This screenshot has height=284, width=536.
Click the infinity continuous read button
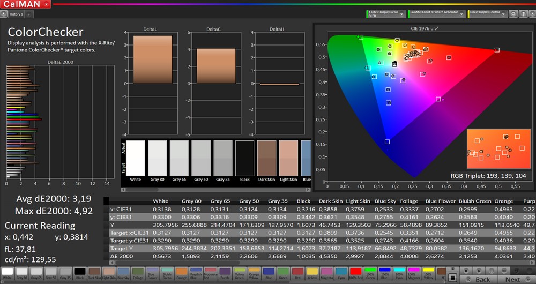504,271
